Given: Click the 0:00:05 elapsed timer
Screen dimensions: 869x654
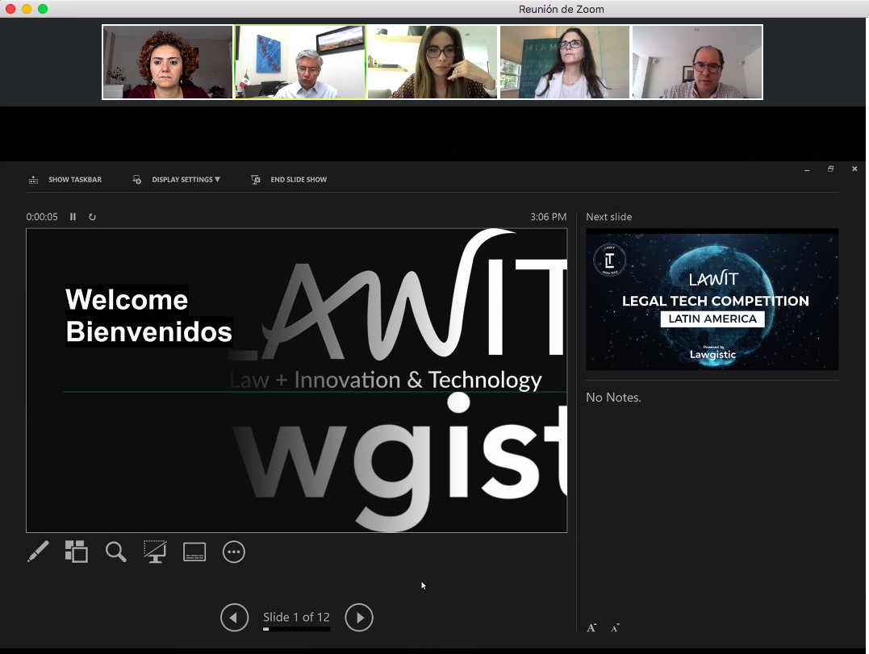Looking at the screenshot, I should [42, 217].
